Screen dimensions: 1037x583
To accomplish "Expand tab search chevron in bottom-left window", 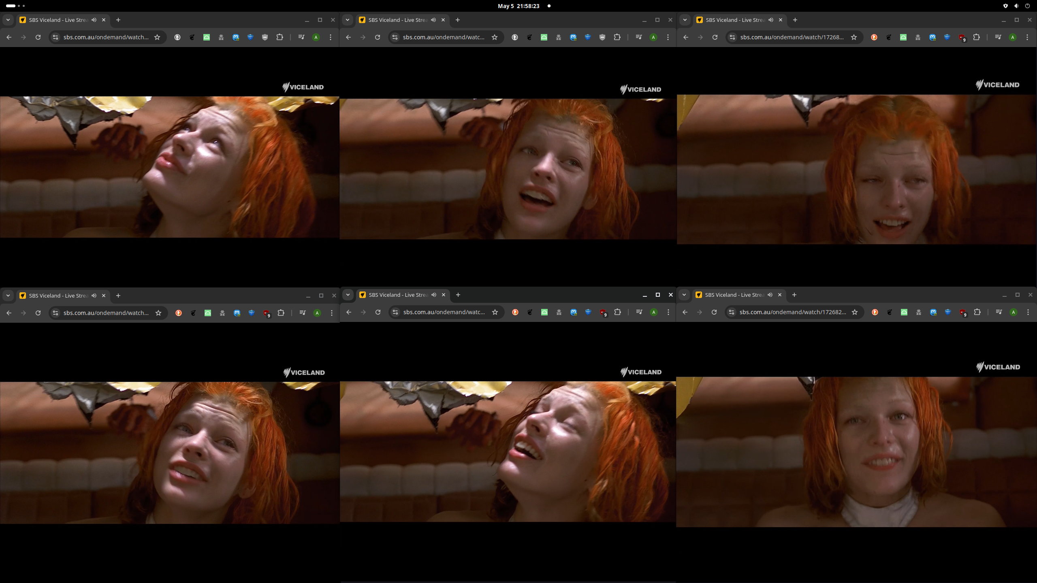I will tap(8, 296).
